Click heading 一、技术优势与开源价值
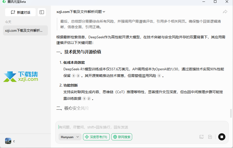The width and height of the screenshot is (233, 148). coord(79,52)
